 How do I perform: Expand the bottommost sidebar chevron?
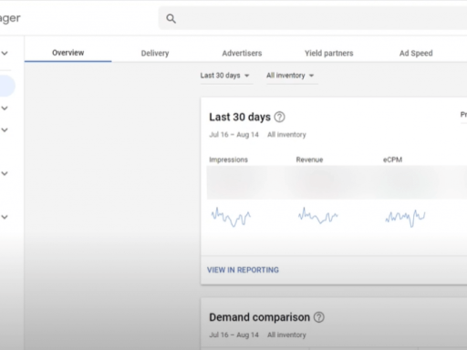pos(5,217)
